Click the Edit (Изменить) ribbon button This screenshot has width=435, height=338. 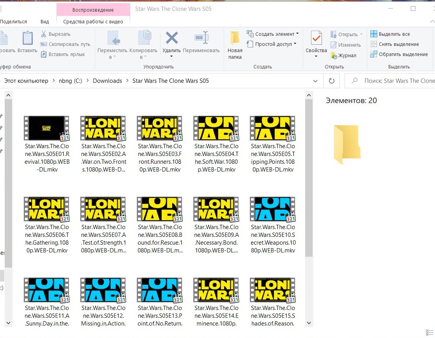346,45
